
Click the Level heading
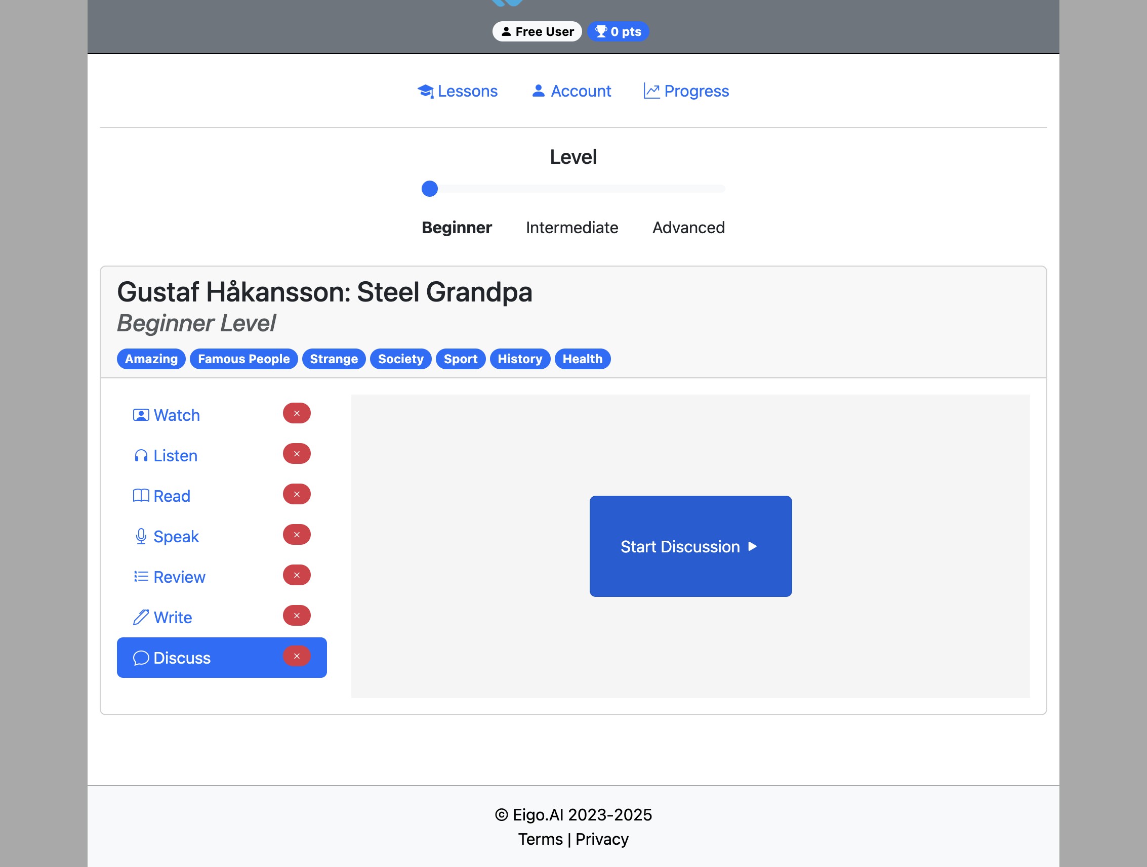click(x=573, y=157)
